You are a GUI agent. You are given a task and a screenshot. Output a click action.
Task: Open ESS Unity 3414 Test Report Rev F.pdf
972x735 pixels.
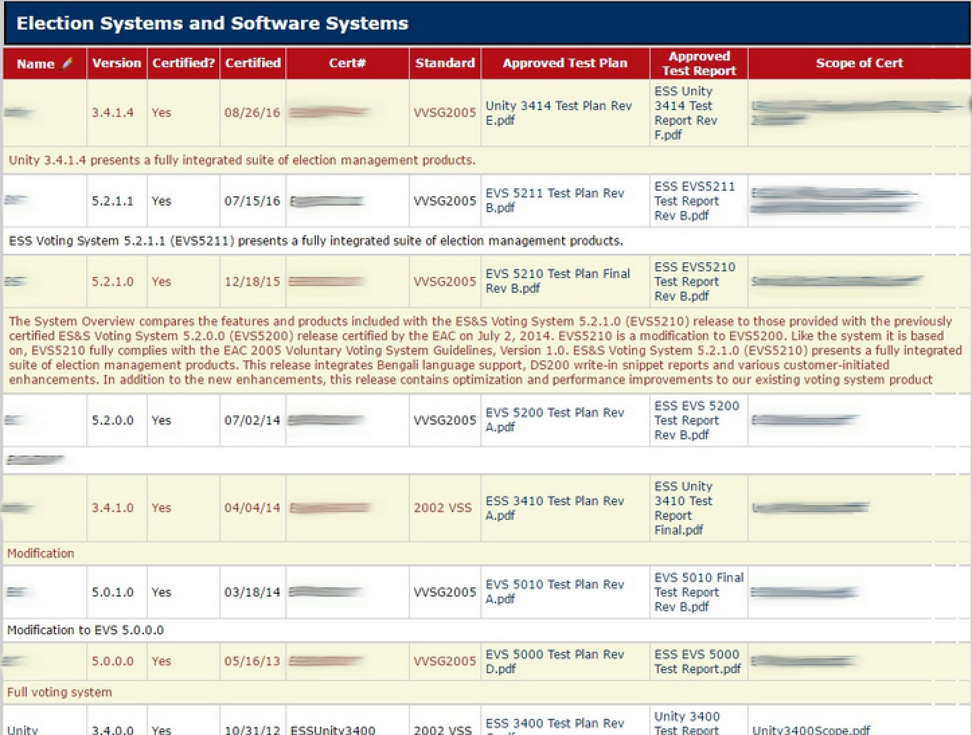point(686,113)
